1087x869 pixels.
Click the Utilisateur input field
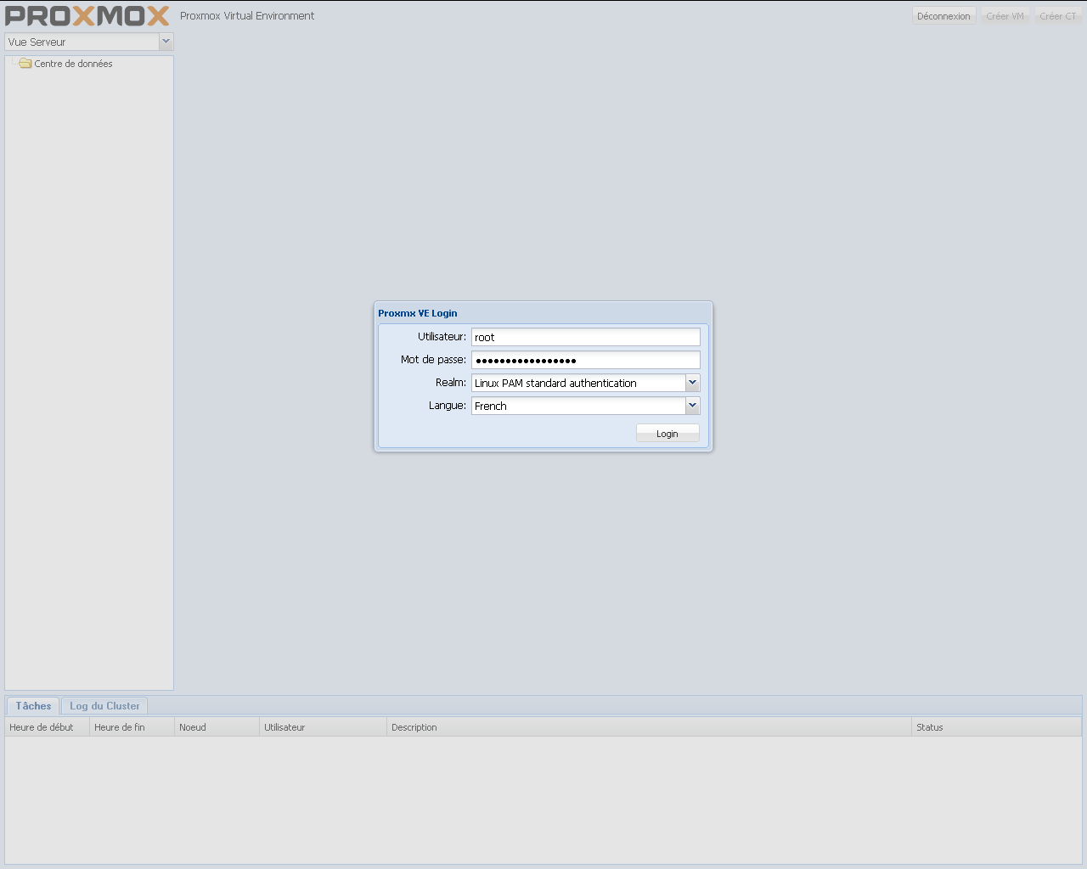click(x=585, y=337)
